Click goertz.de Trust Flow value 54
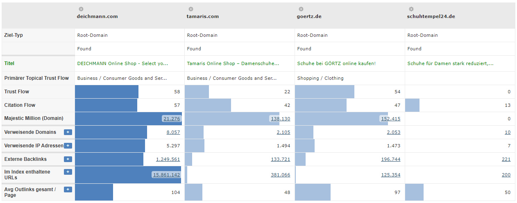 tap(397, 92)
